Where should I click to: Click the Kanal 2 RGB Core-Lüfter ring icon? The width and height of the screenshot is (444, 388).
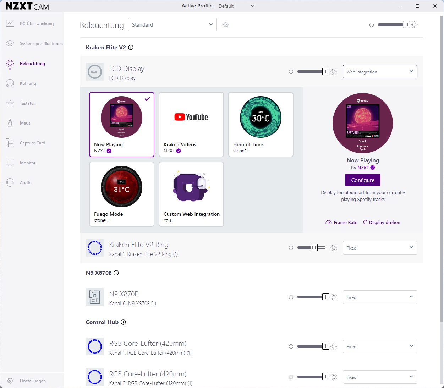95,377
